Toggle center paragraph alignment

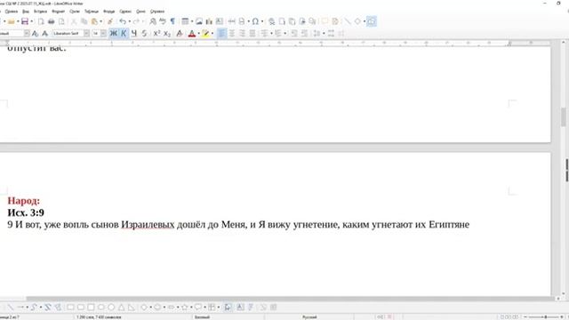[x=231, y=34]
